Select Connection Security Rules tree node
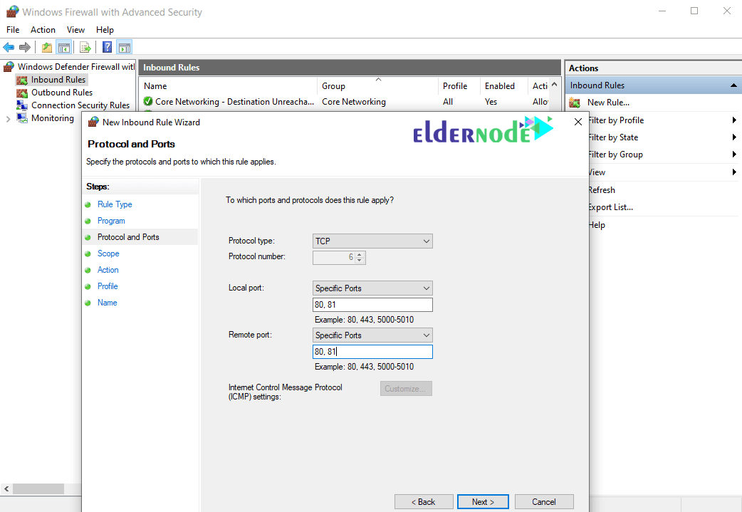 [x=80, y=105]
